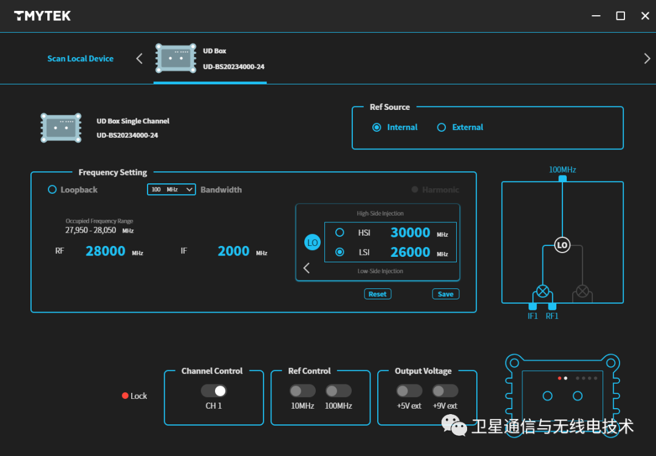Select the UD Box Single Channel device icon
The width and height of the screenshot is (656, 456).
61,128
